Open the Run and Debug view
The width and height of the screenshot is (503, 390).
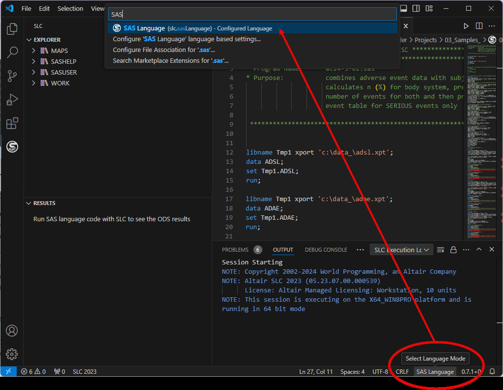coord(12,100)
